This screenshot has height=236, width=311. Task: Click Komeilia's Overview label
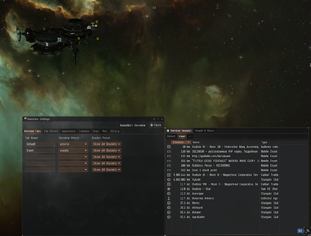click(133, 126)
